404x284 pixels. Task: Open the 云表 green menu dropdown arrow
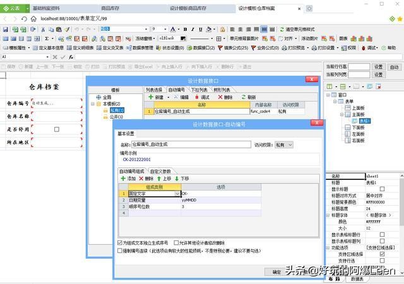click(x=27, y=8)
